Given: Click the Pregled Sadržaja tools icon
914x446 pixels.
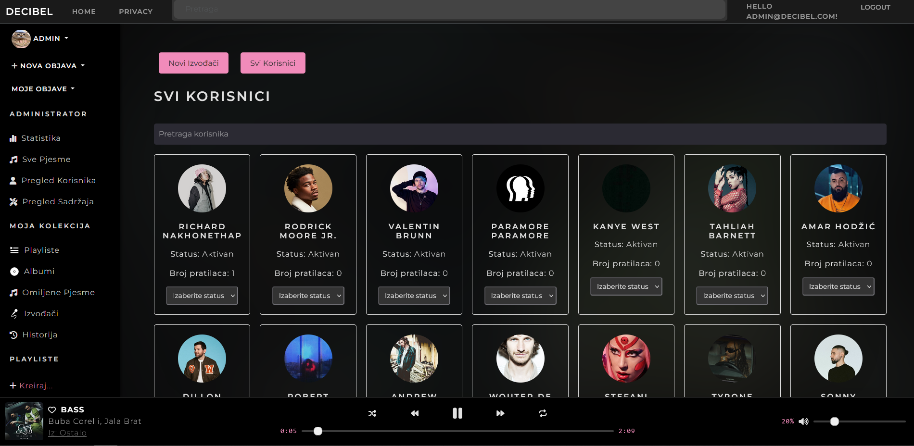Looking at the screenshot, I should 13,202.
